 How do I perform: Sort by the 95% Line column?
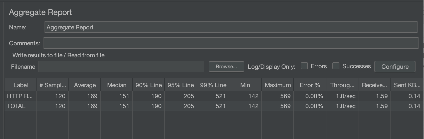181,85
